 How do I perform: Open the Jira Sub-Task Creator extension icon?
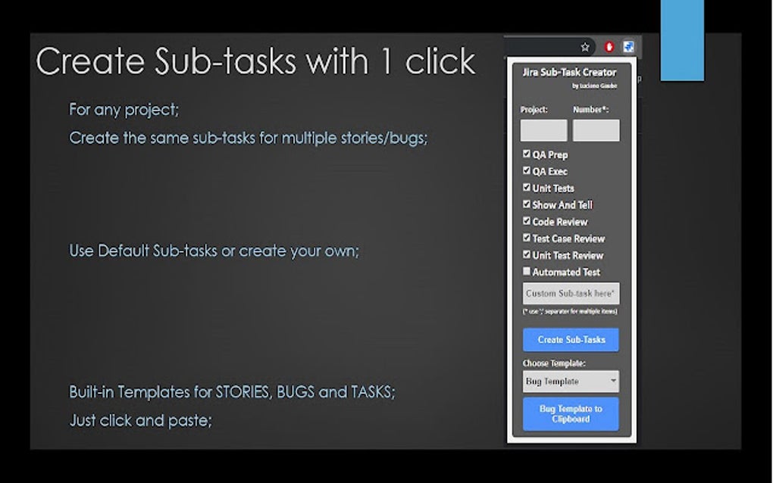[x=628, y=47]
